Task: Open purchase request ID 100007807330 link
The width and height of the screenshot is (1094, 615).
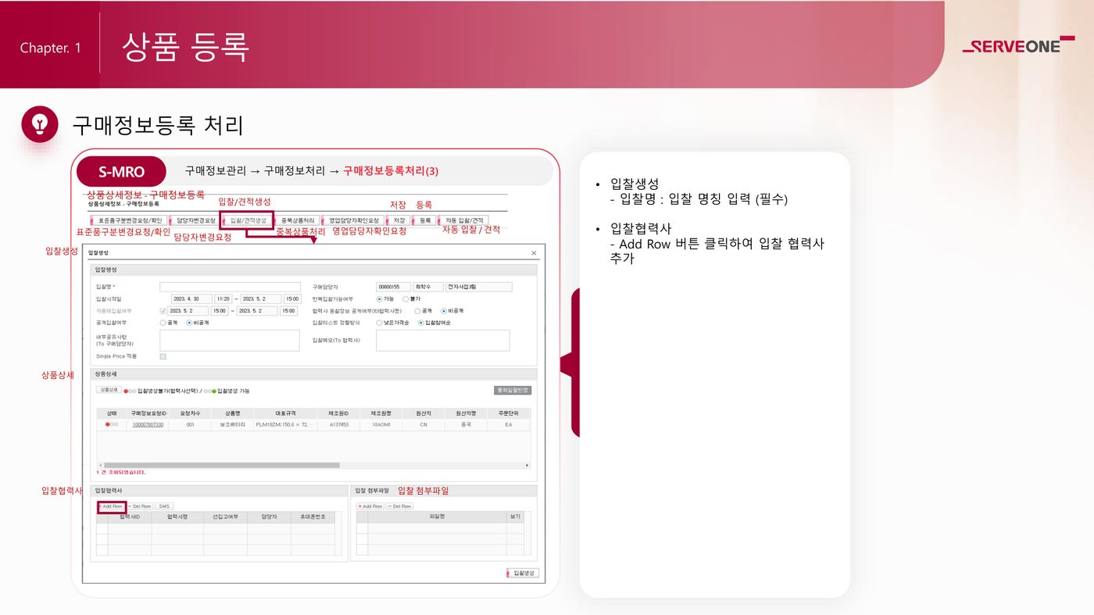Action: 148,424
